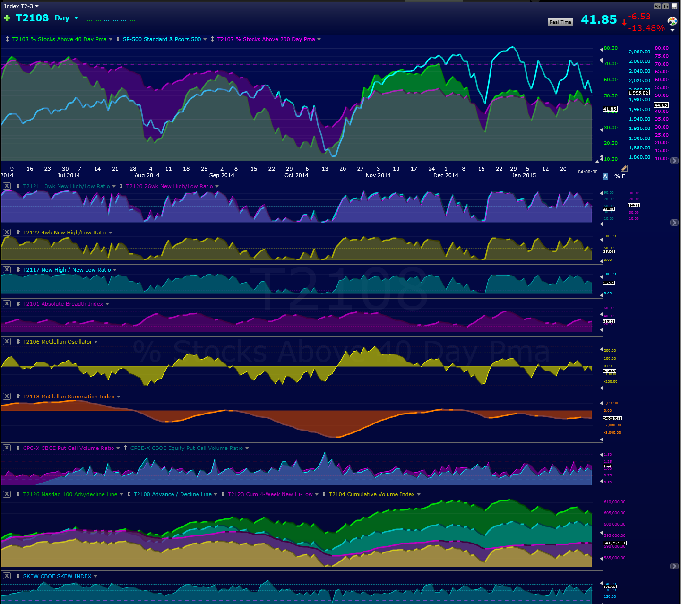Click scroll-right arrow of main price pane
Screen dimensions: 681x604
point(674,161)
